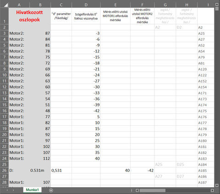Click the next sheet navigation arrow
Image resolution: width=220 pixels, height=194 pixels.
coord(13,190)
